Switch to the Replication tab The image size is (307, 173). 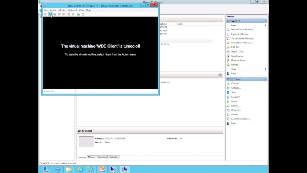coord(114,157)
